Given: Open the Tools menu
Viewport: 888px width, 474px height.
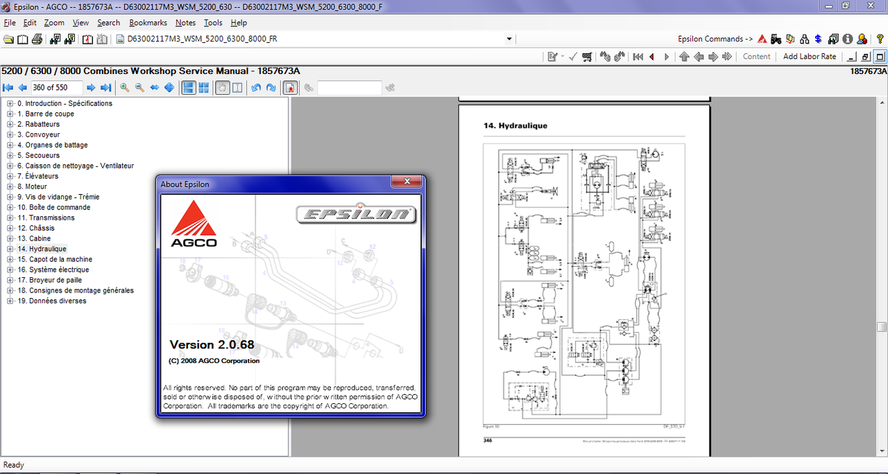Looking at the screenshot, I should click(213, 23).
